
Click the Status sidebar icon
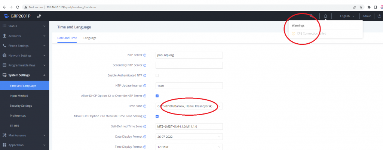point(4,26)
